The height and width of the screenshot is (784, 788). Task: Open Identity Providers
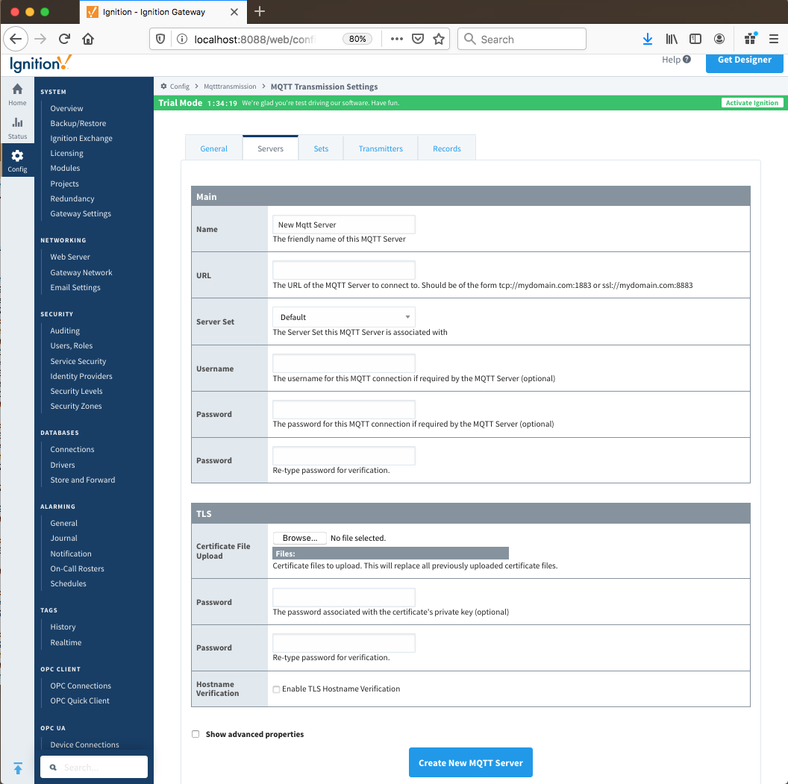pos(81,377)
